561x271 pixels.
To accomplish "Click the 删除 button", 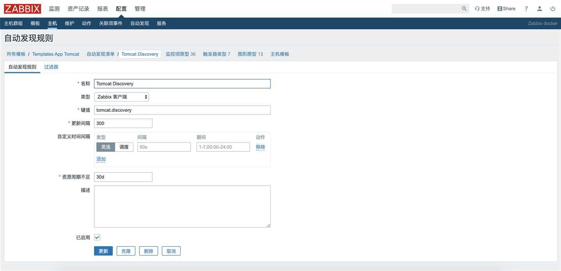I will click(149, 251).
